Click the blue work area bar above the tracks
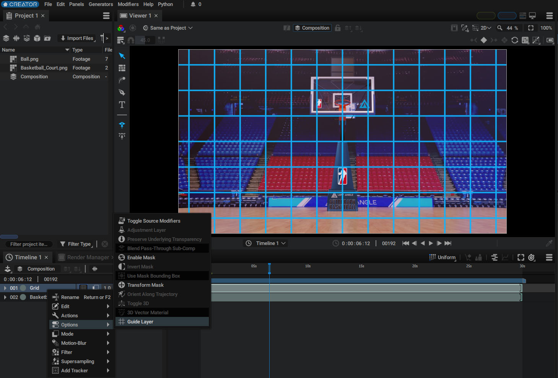 point(368,281)
